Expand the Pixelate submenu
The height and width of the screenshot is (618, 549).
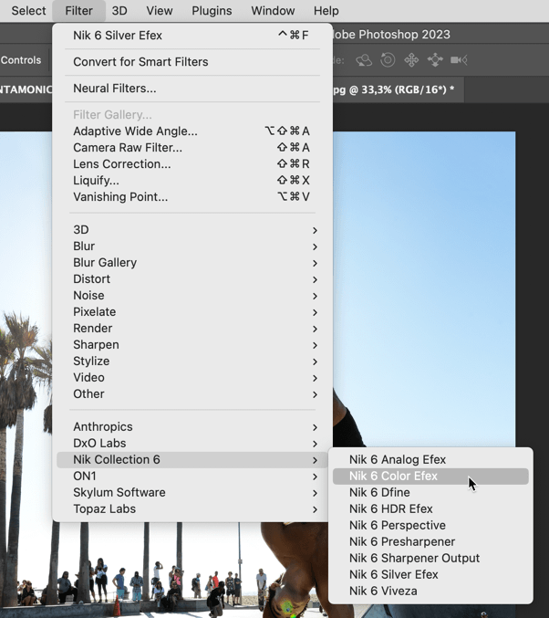coord(192,312)
